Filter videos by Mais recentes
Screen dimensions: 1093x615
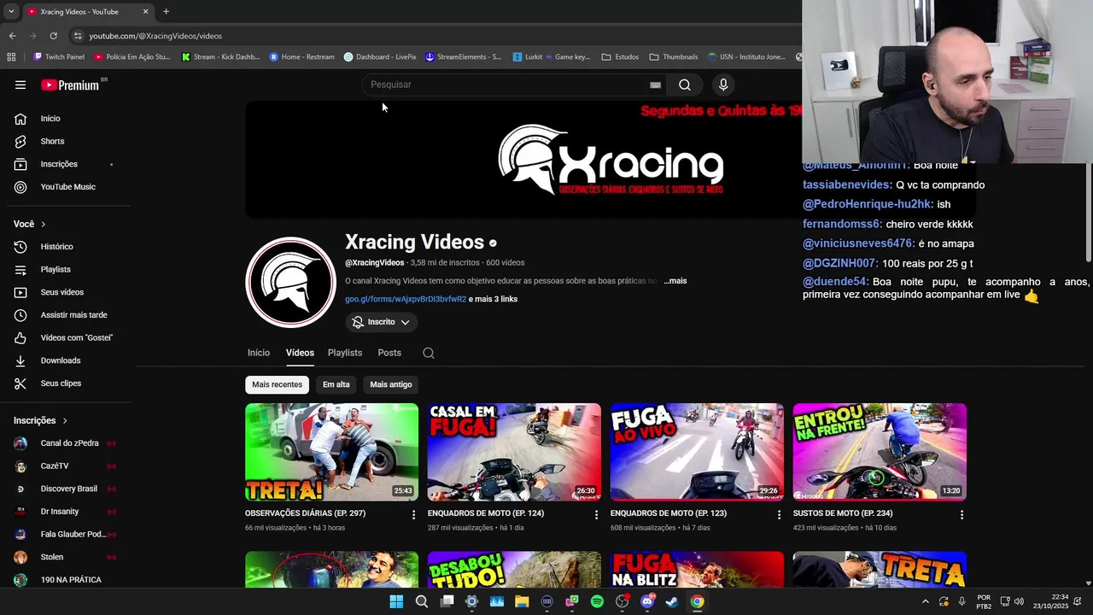[277, 384]
